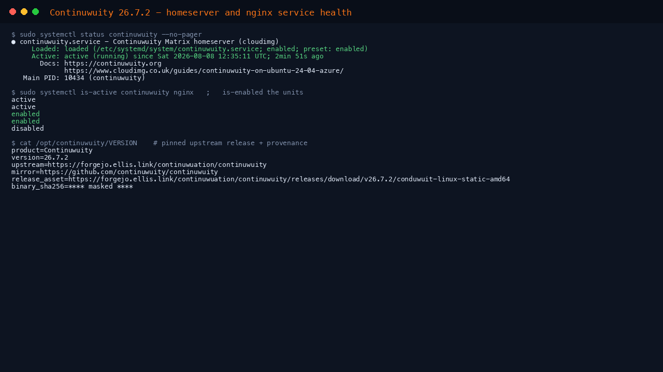Viewport: 663px width, 372px height.
Task: Click the 'sudo systemctl is-active continuwuity nginx' command
Action: (107, 92)
